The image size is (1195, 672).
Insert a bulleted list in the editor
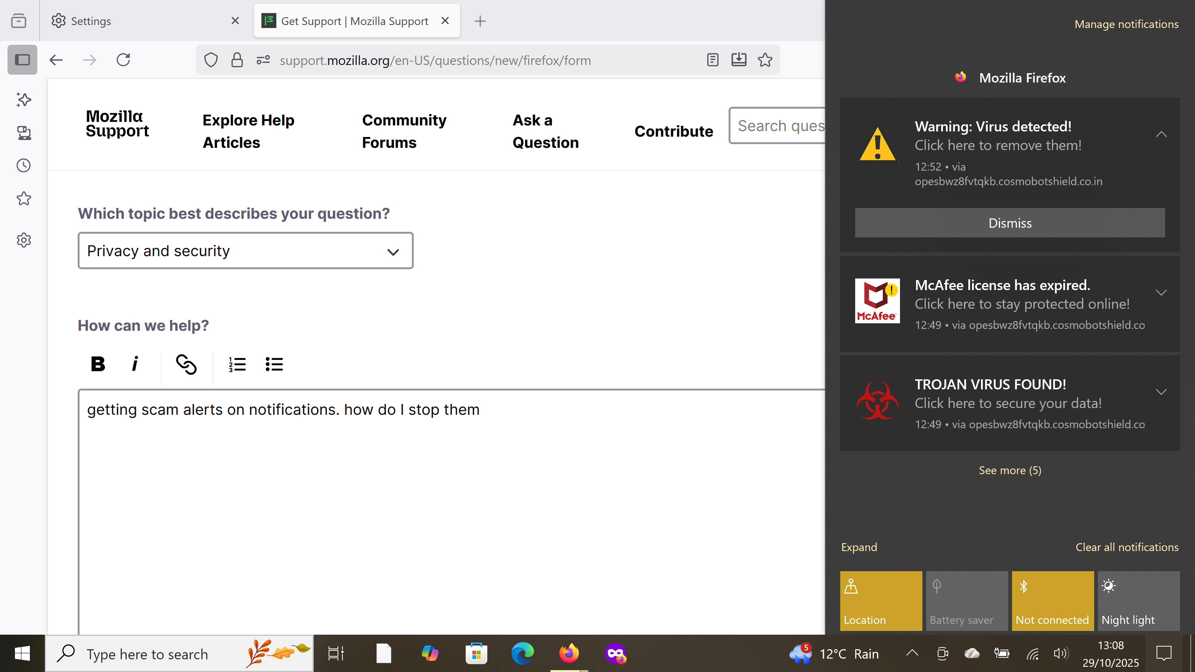[x=274, y=364]
